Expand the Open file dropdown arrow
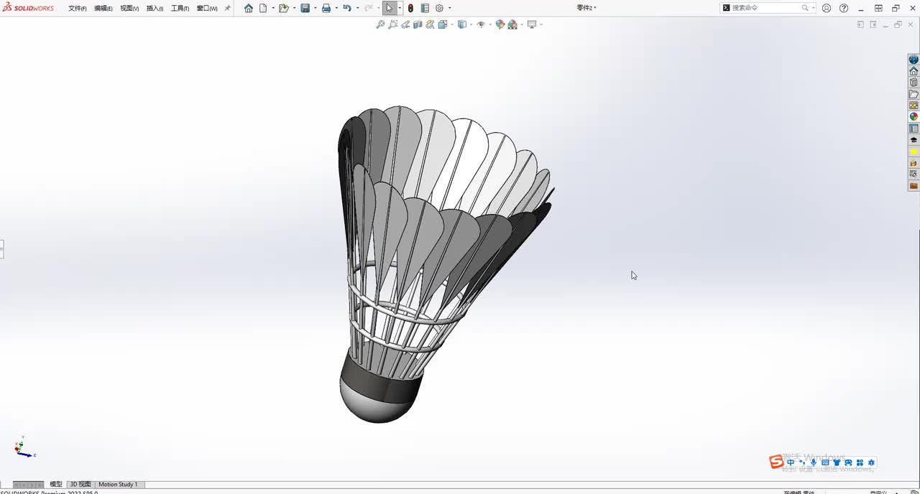Image resolution: width=920 pixels, height=494 pixels. point(294,8)
